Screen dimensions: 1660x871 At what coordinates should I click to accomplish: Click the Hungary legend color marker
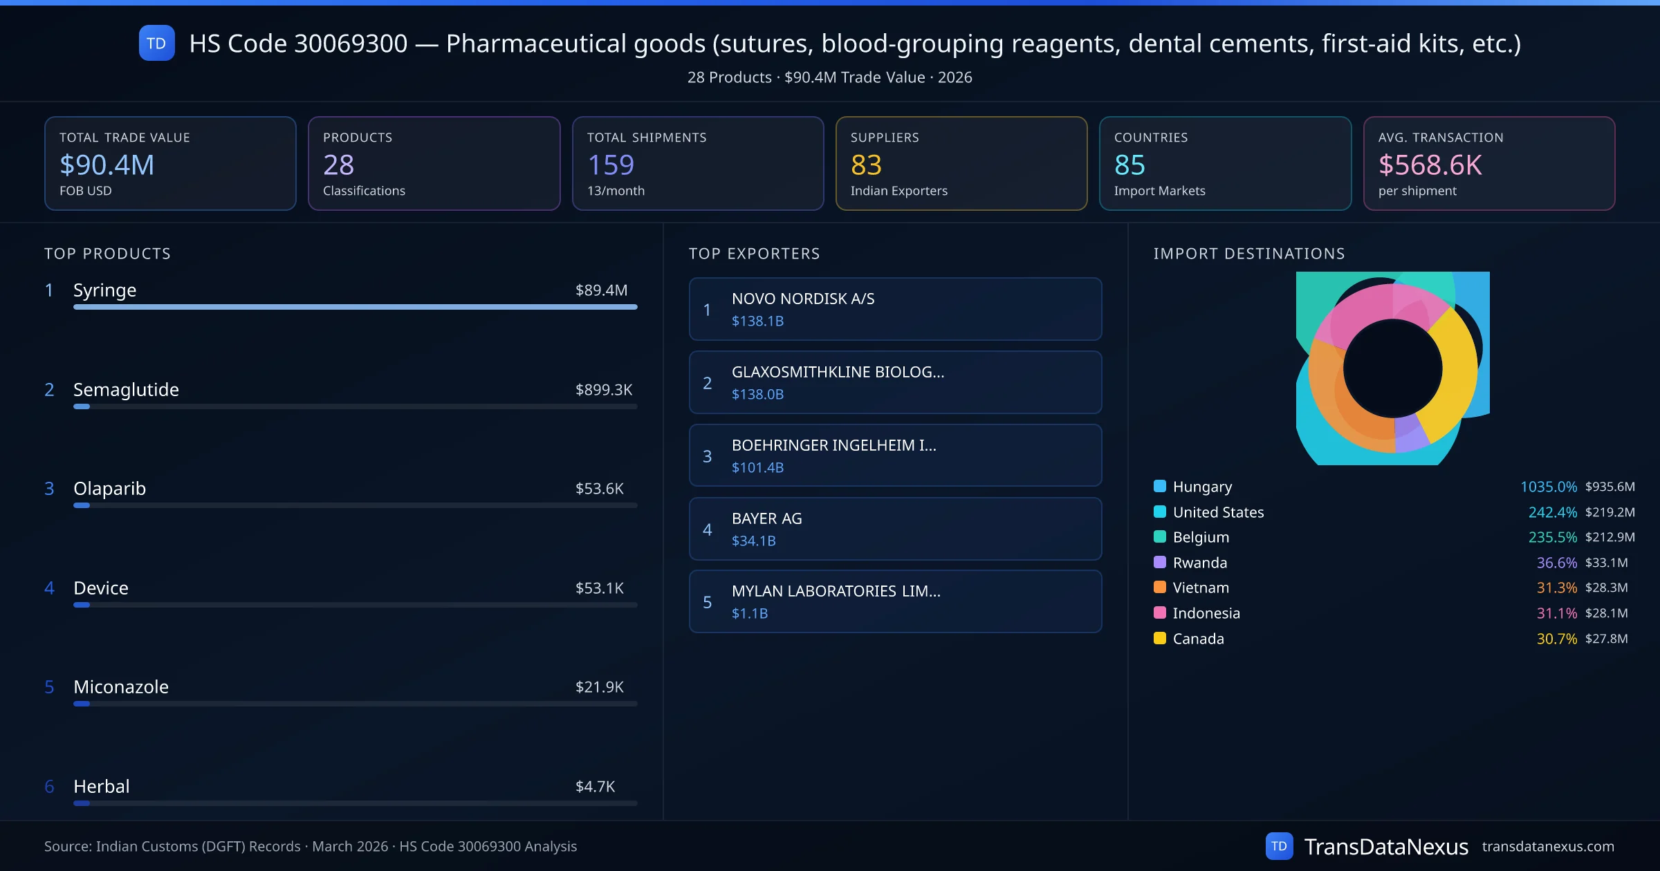[1159, 486]
